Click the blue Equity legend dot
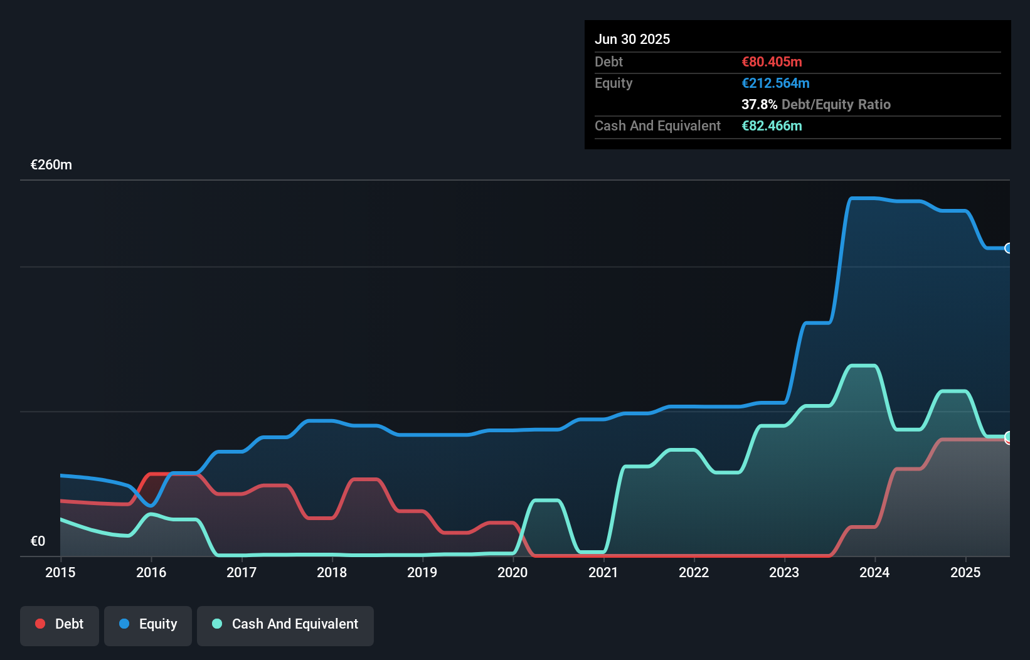The image size is (1030, 660). pyautogui.click(x=124, y=624)
